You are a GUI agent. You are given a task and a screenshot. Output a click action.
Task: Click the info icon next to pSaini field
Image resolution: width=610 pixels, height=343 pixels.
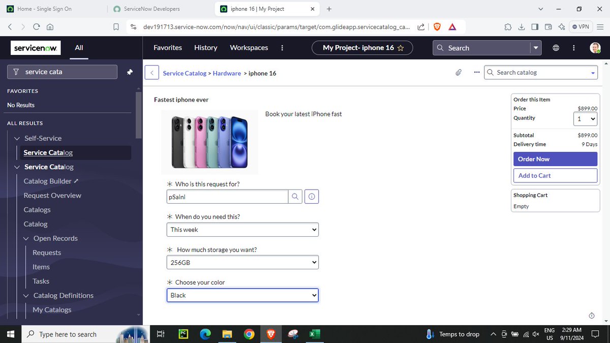312,197
